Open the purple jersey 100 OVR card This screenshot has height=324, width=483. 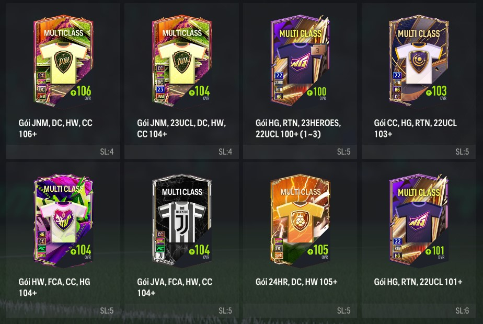301,61
